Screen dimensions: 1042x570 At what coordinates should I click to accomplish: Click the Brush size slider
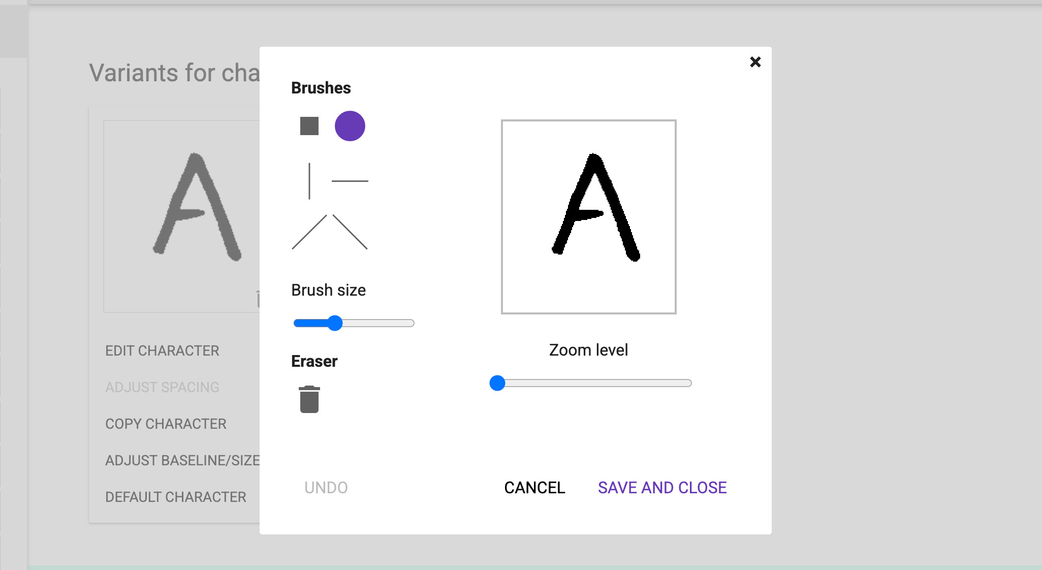point(335,323)
